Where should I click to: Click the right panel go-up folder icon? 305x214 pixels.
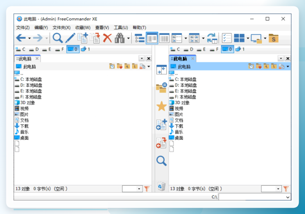click(x=266, y=67)
